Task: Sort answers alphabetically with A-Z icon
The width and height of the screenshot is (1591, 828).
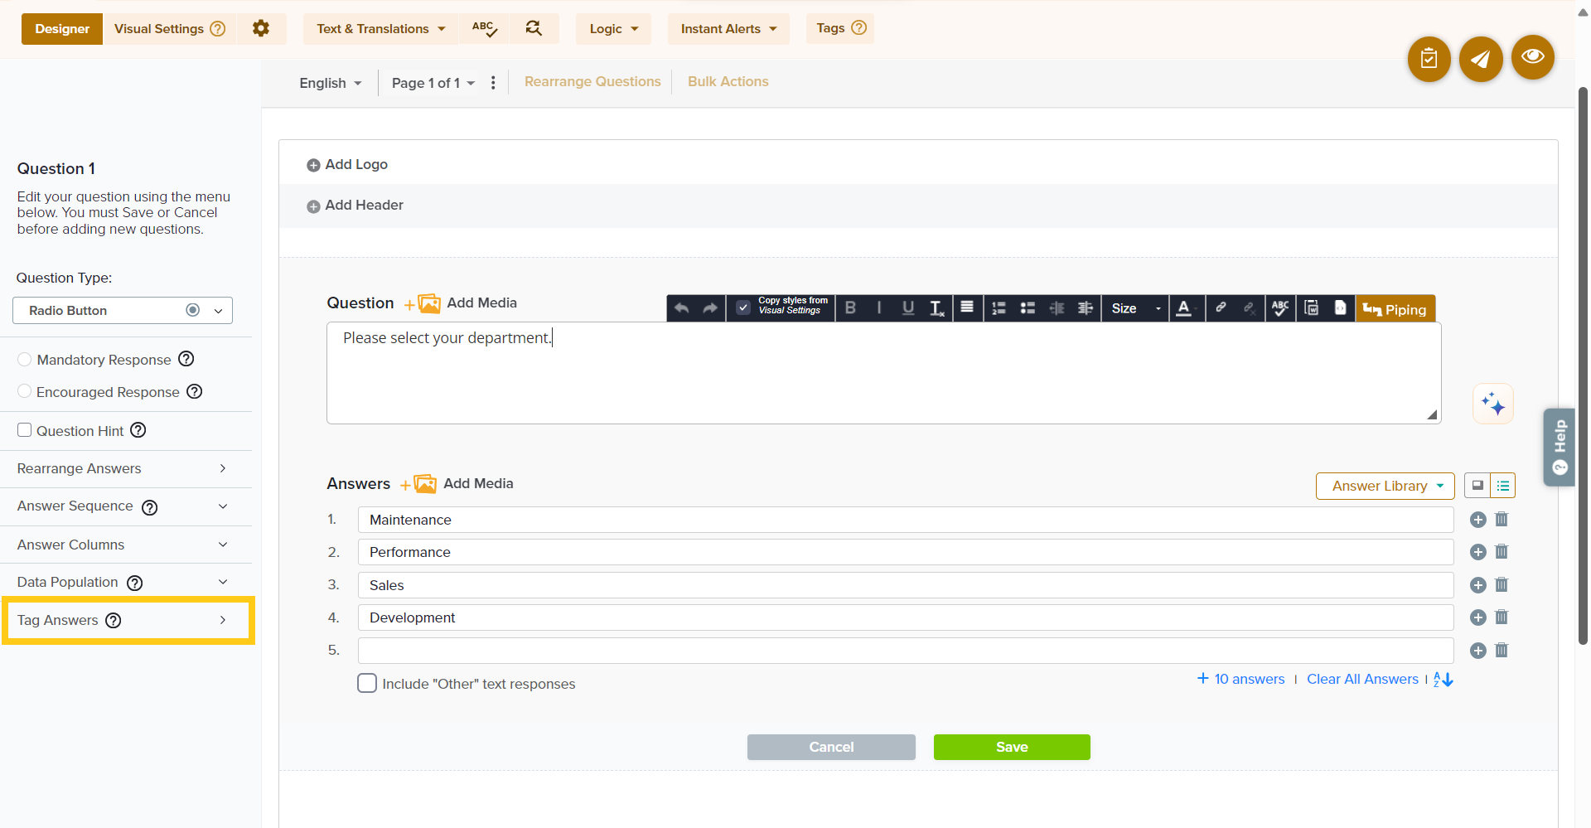Action: pyautogui.click(x=1443, y=680)
